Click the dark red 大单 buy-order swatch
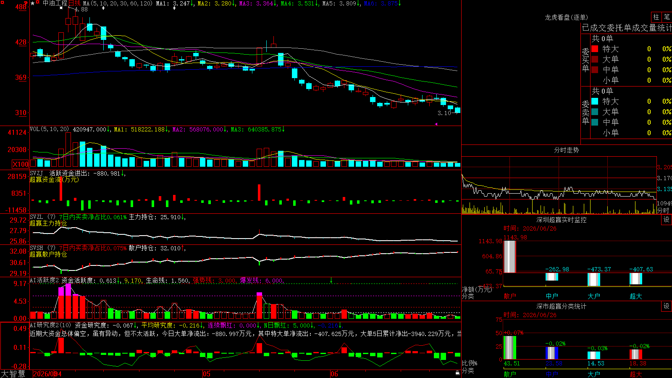 pos(595,59)
